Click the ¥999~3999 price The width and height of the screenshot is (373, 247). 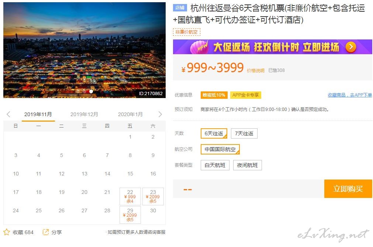coord(213,68)
